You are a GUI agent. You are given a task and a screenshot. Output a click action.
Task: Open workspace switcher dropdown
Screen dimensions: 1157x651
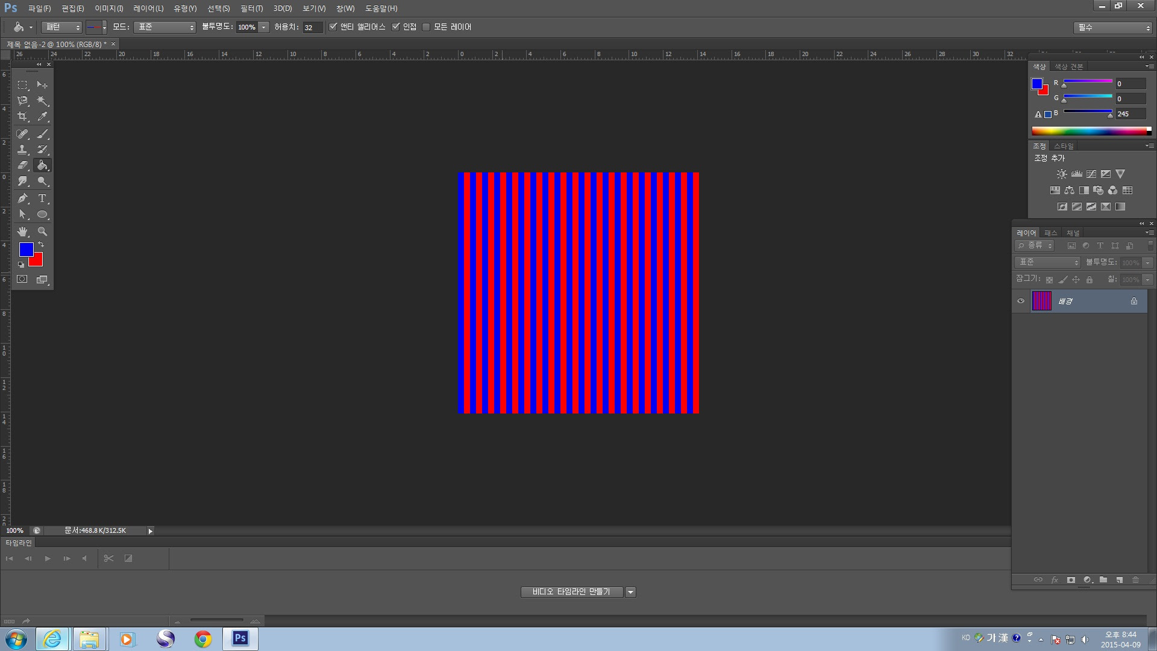pyautogui.click(x=1113, y=28)
